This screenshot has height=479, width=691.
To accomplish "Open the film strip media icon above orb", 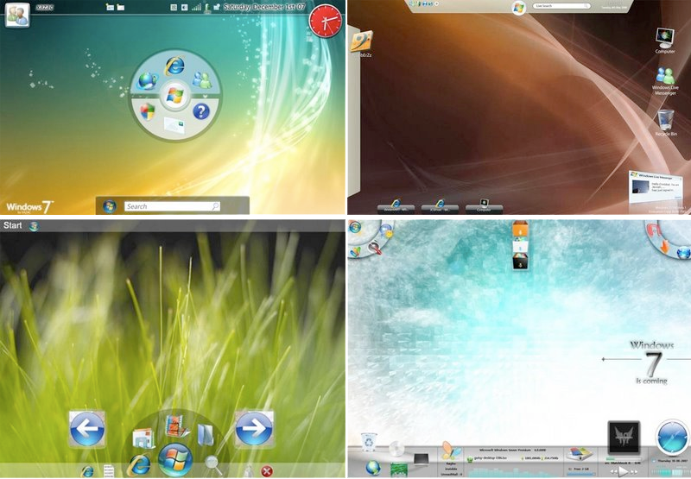I will point(177,425).
